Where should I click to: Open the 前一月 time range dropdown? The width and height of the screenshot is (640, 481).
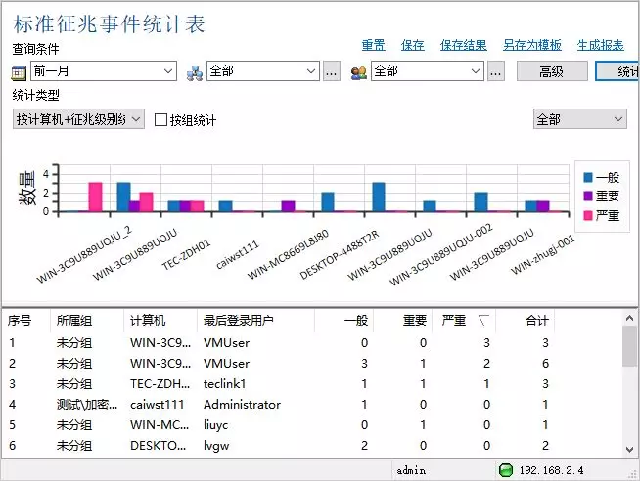(x=104, y=71)
